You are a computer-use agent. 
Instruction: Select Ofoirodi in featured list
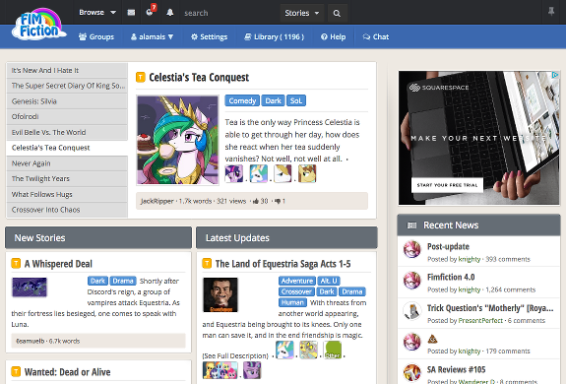(x=67, y=117)
